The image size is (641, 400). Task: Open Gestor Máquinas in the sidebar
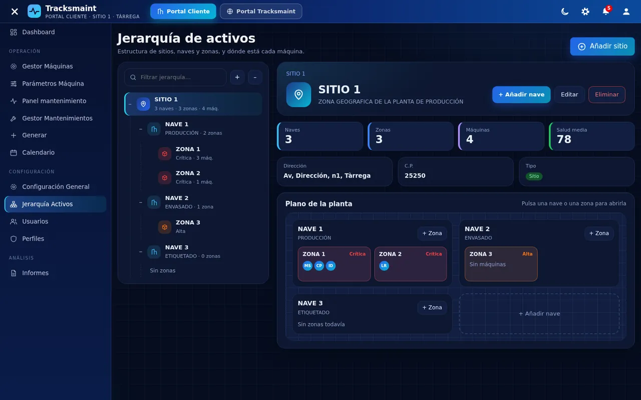[56, 66]
